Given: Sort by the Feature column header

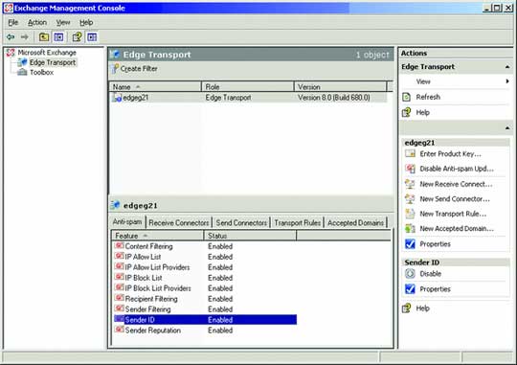Looking at the screenshot, I should (x=158, y=236).
